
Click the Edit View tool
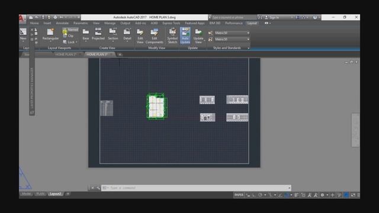[140, 35]
